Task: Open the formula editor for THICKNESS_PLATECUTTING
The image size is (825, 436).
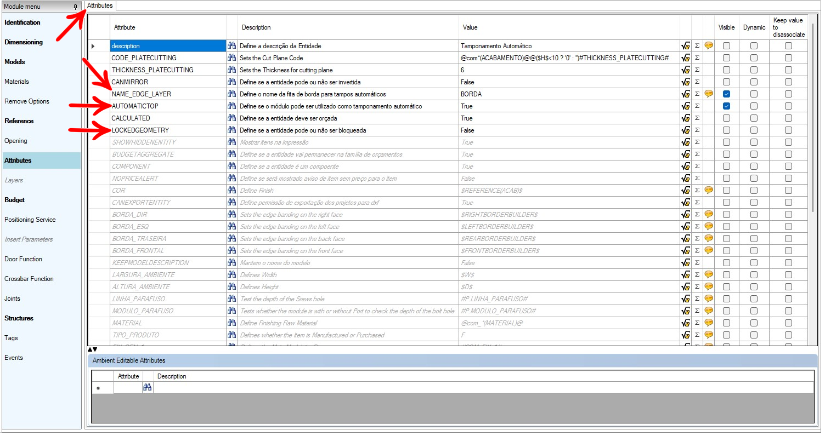Action: click(685, 70)
